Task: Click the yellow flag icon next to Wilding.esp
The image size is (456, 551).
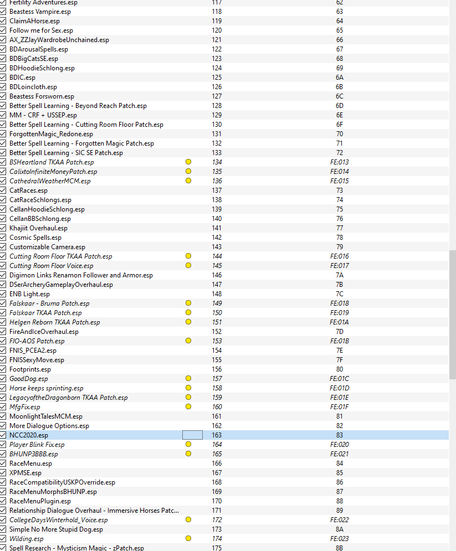Action: 188,538
